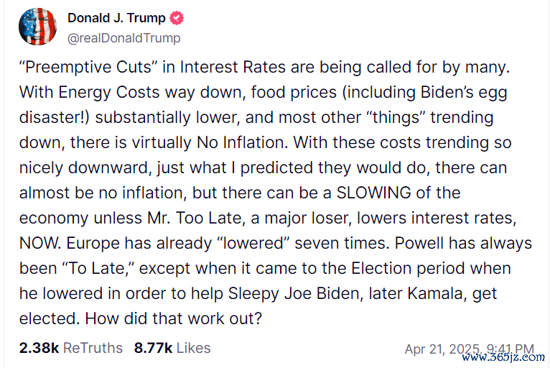Visit the @realDonaldTrump handle link
This screenshot has height=368, width=550.
pyautogui.click(x=123, y=38)
